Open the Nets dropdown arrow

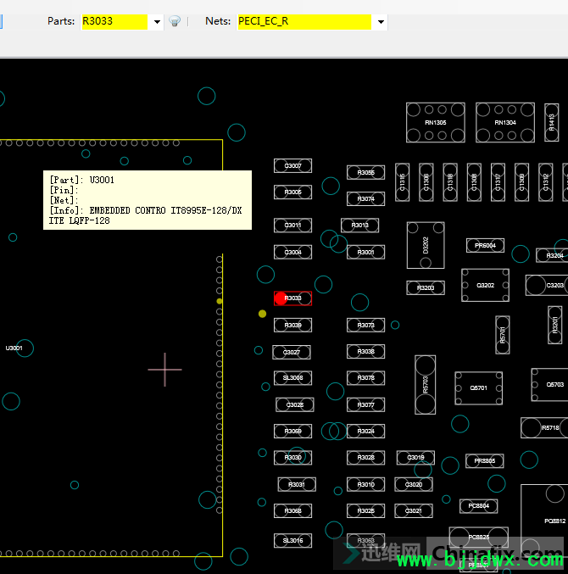[x=381, y=22]
